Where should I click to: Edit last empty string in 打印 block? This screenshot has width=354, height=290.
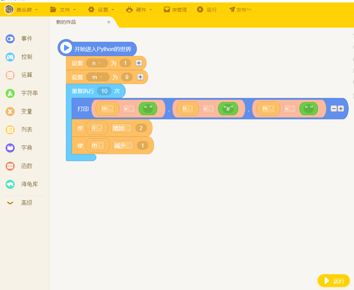click(x=309, y=109)
